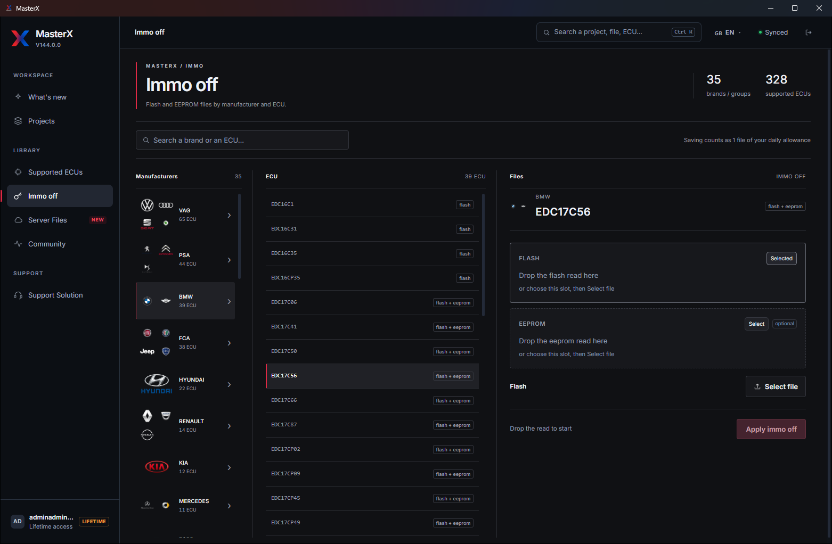Image resolution: width=832 pixels, height=544 pixels.
Task: Click the Renault diamond logo
Action: [148, 416]
